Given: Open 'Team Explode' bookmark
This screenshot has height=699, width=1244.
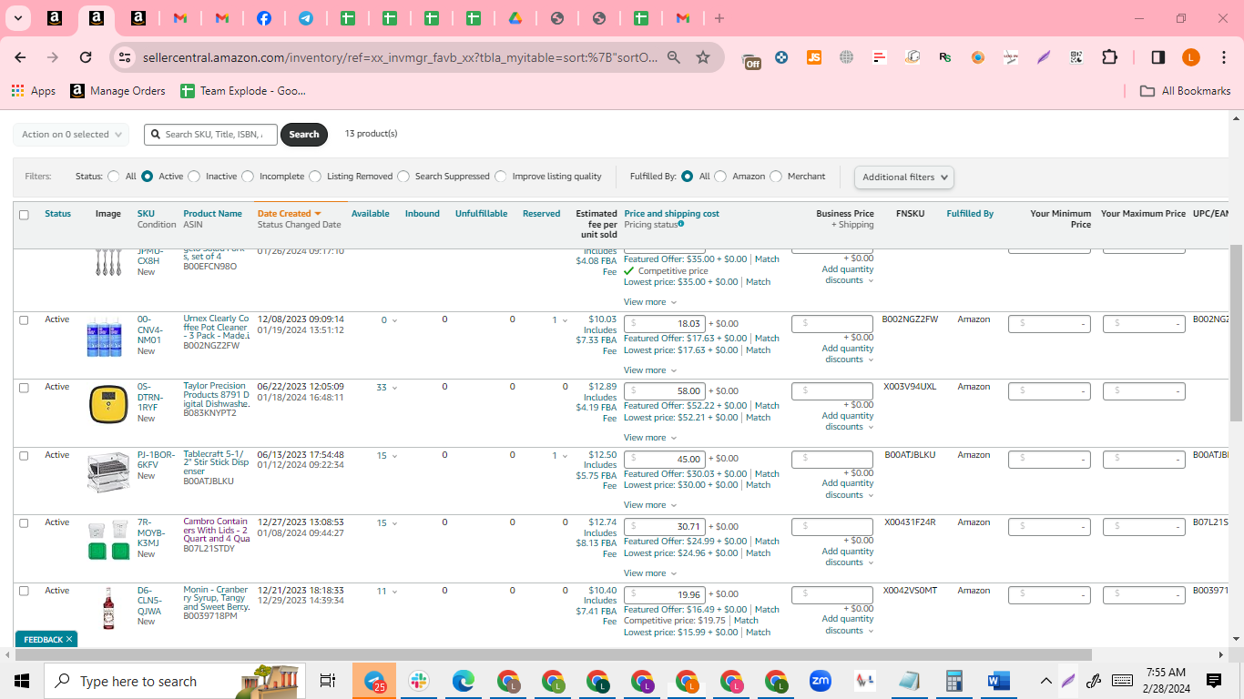Looking at the screenshot, I should (243, 91).
